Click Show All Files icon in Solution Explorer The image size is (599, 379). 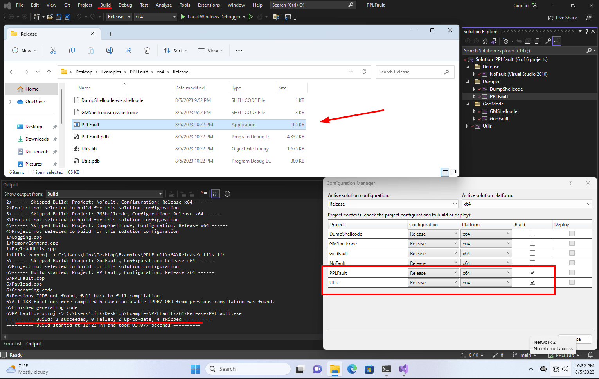tap(536, 41)
